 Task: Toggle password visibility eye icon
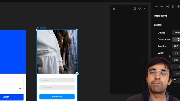click(x=20, y=88)
